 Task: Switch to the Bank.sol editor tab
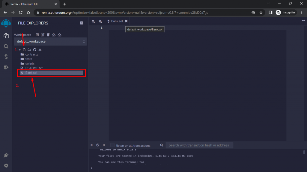tap(117, 21)
